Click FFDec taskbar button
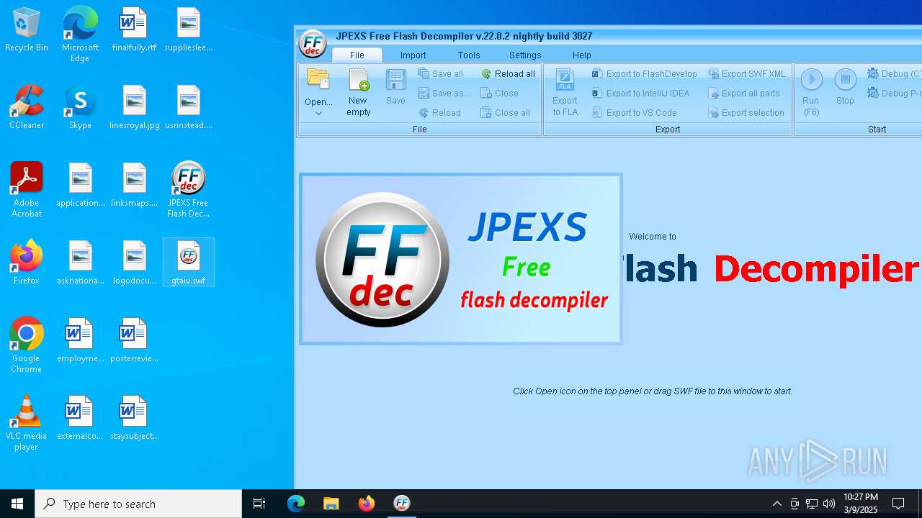This screenshot has height=518, width=922. click(401, 504)
